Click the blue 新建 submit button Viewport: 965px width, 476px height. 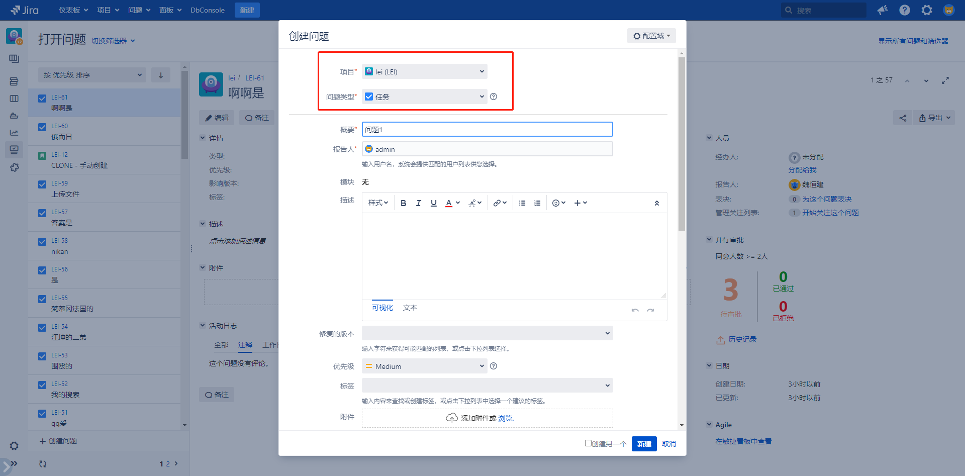tap(644, 444)
